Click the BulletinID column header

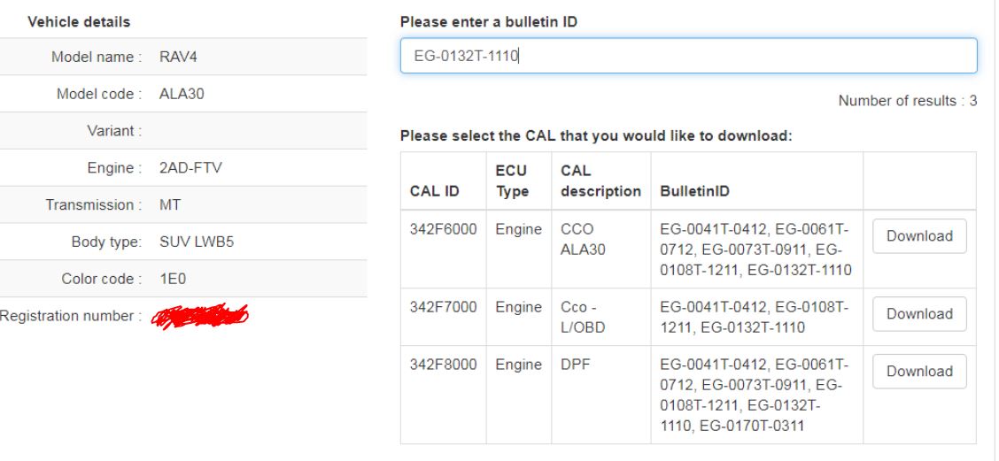(x=691, y=189)
